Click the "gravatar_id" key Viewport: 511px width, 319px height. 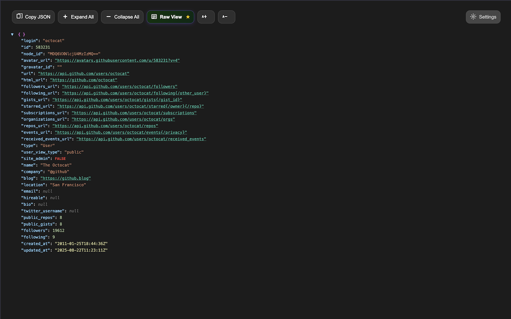pyautogui.click(x=37, y=67)
